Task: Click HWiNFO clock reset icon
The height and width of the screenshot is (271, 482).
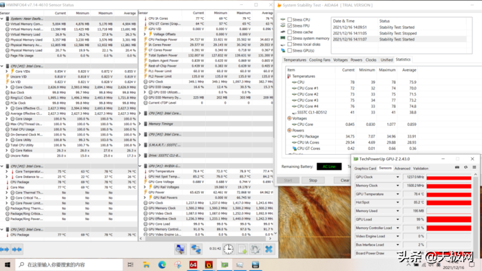Action: point(229,249)
